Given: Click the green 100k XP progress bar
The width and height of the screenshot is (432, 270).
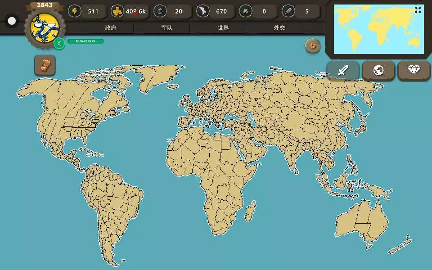Looking at the screenshot, I should tap(85, 41).
